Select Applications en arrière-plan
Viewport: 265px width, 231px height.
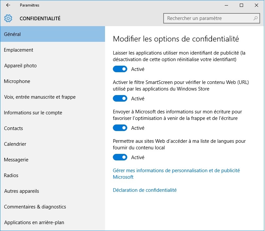[x=53, y=223]
